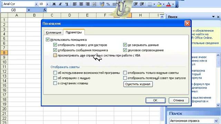Open toolbar options overflow arrow
The image size is (221, 124).
pyautogui.click(x=177, y=4)
